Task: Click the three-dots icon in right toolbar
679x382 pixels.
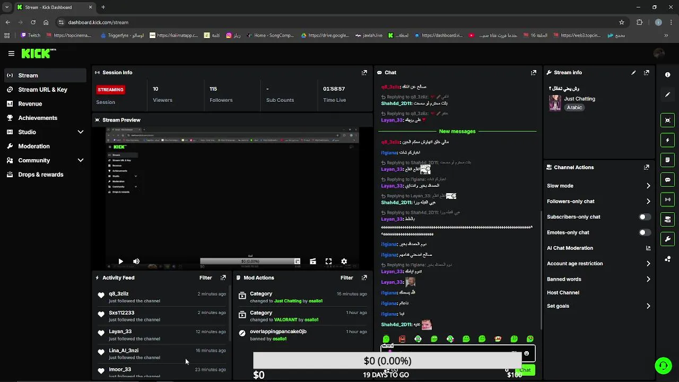Action: (x=668, y=259)
